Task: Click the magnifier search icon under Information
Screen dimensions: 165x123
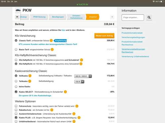Action: point(149,17)
